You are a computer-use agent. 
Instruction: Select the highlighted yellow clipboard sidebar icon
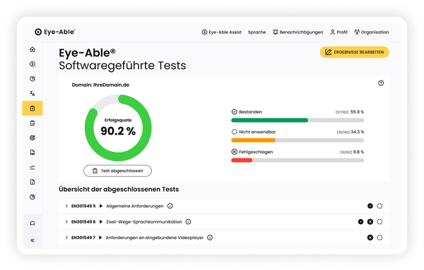[x=33, y=108]
